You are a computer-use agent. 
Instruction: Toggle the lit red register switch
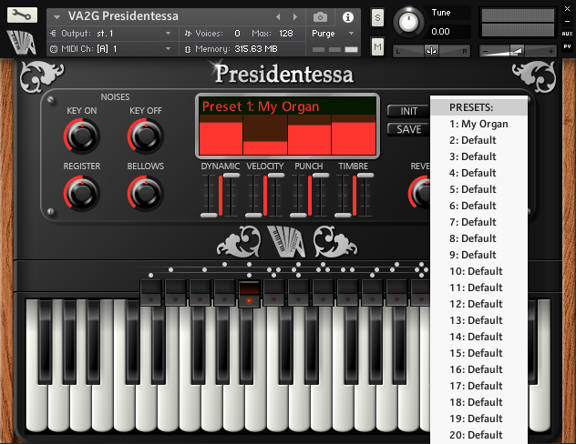click(x=249, y=293)
